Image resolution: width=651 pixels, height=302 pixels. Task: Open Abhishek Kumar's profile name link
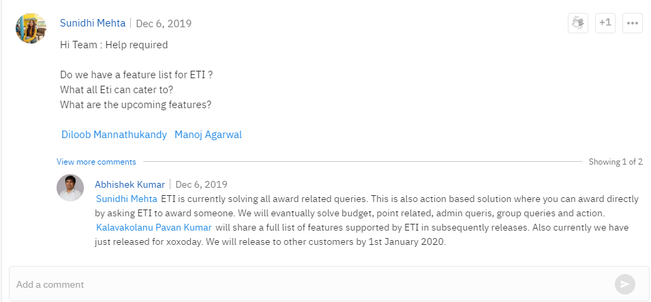(x=130, y=184)
